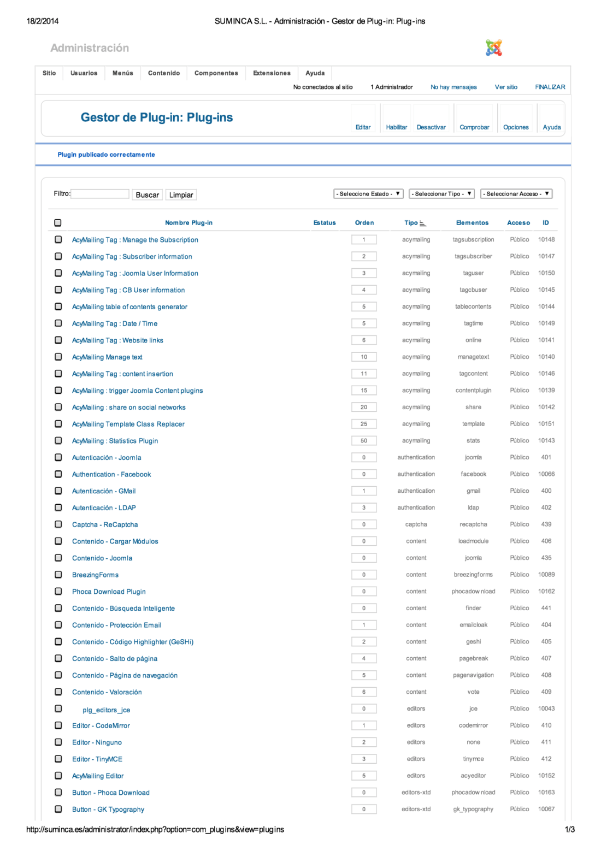Click the Administración header text
The image size is (601, 850).
(90, 48)
